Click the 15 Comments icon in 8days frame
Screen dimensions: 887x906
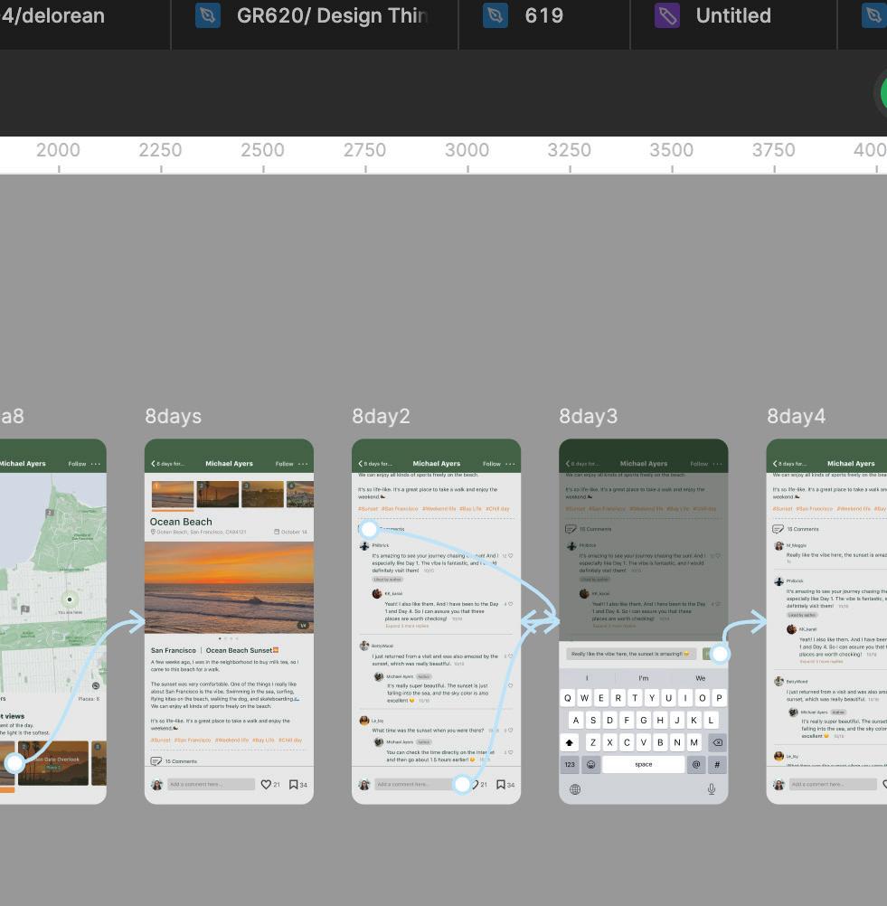click(x=156, y=761)
